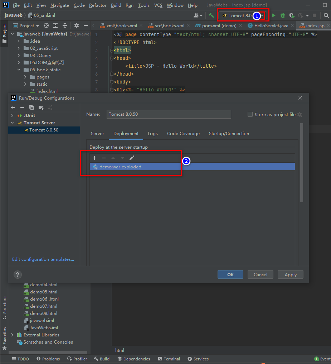The width and height of the screenshot is (331, 364).
Task: Open the Project view dropdown
Action: (x=26, y=25)
